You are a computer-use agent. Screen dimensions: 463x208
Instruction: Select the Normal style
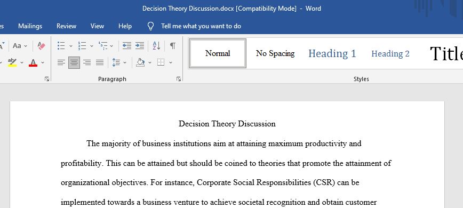[x=218, y=53]
